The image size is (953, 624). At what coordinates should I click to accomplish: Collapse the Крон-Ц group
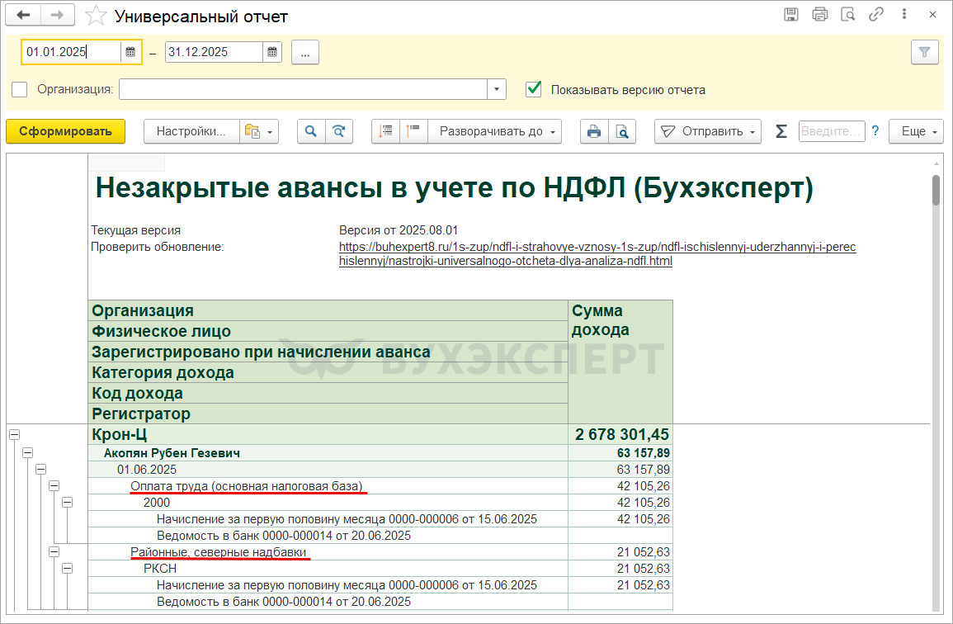click(x=14, y=434)
